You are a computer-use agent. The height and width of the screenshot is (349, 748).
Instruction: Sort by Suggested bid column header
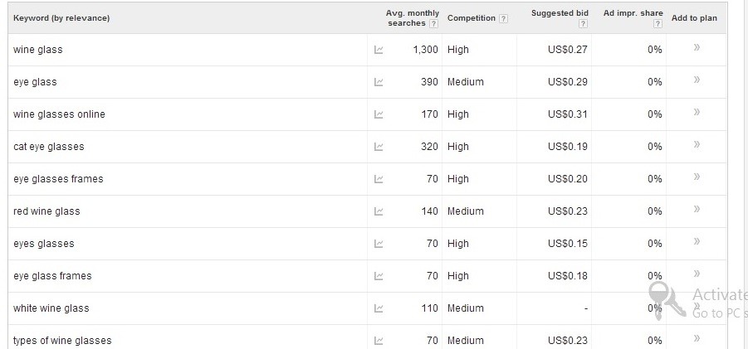coord(560,13)
